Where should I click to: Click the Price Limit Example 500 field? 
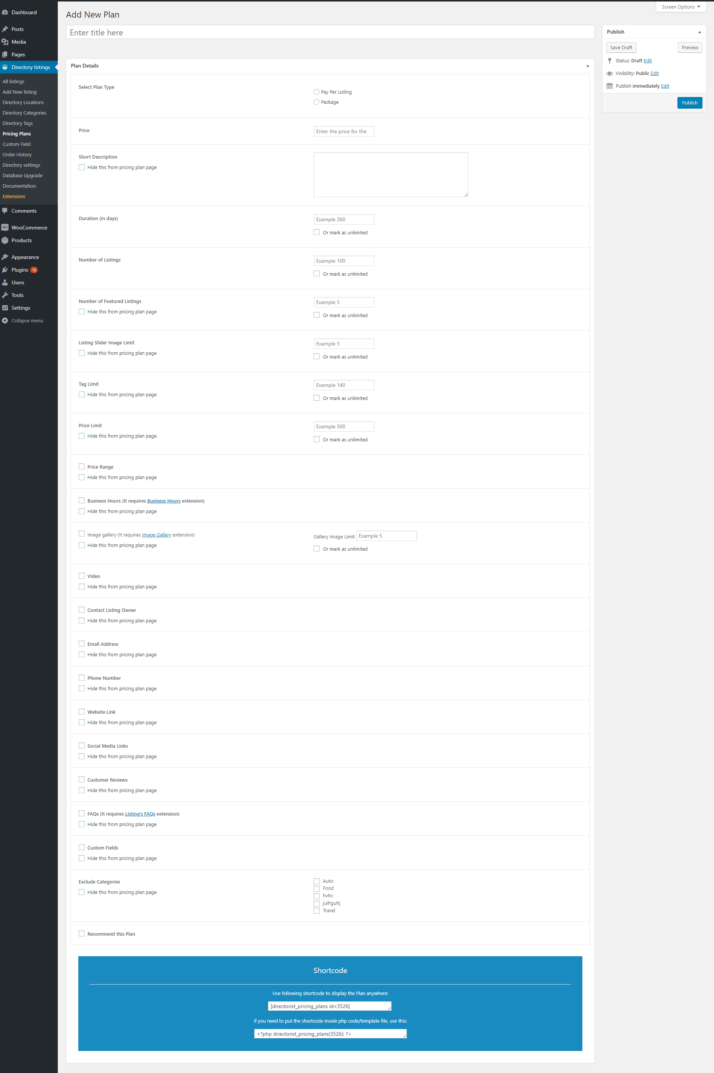click(x=344, y=426)
